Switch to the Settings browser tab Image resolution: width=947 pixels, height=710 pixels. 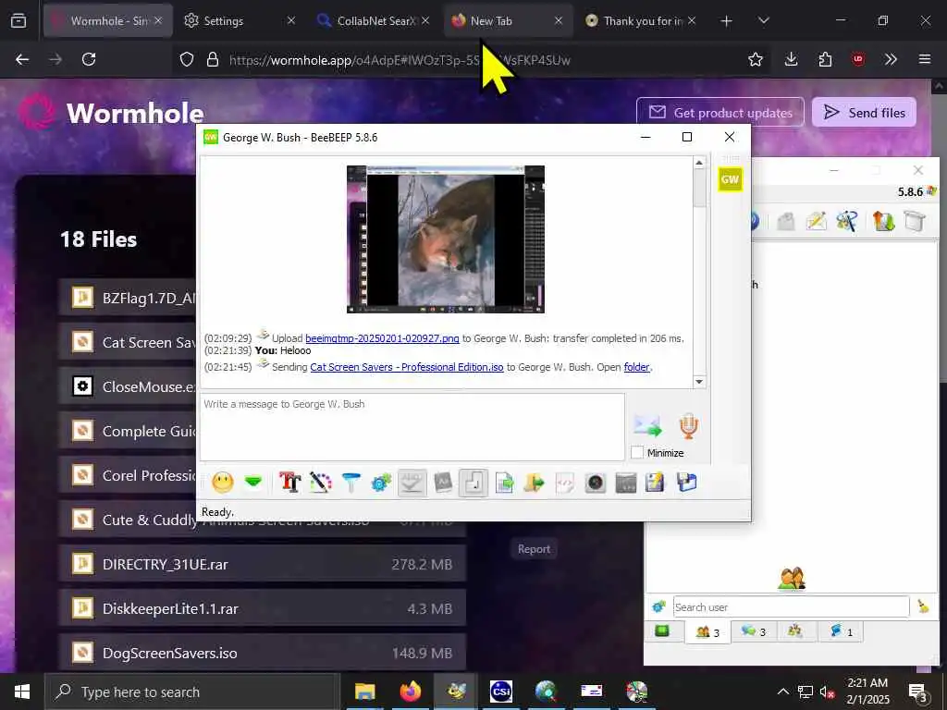[240, 20]
